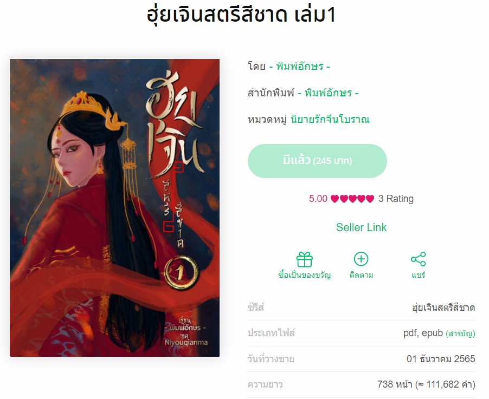
Task: Open category นิยายรักจีนโบราณ
Action: click(x=330, y=119)
